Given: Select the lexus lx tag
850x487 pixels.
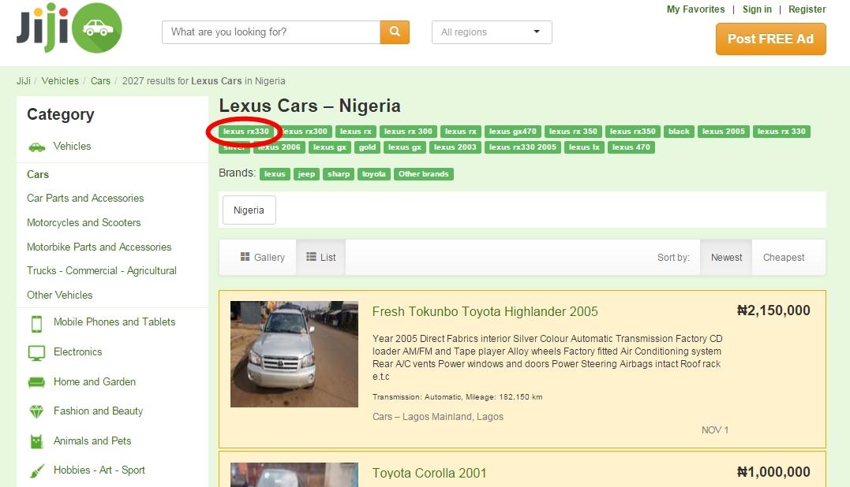Looking at the screenshot, I should (584, 147).
